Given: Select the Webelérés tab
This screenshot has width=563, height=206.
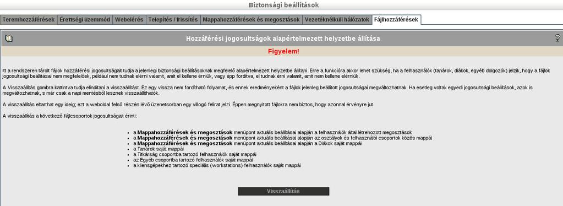Looking at the screenshot, I should [x=129, y=20].
